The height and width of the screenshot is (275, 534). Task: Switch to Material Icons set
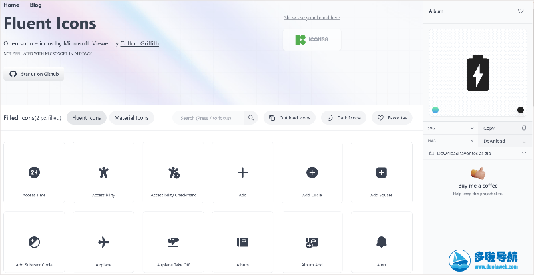pos(131,118)
